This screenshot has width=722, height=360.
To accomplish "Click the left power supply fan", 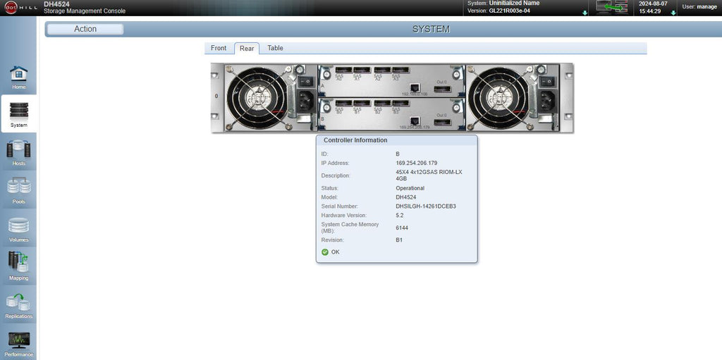I will [x=257, y=98].
